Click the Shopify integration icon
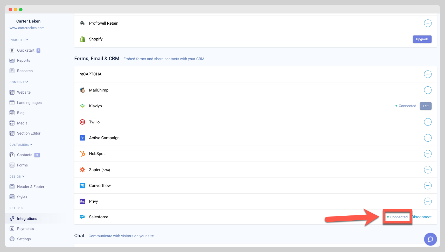 [82, 39]
